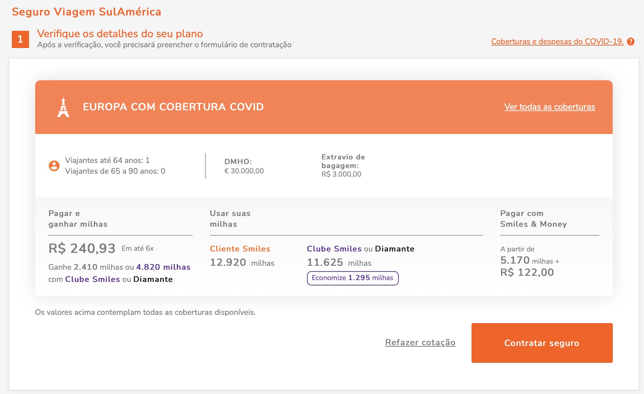
Task: Click the R$ 122,00 amount
Action: [x=527, y=273]
